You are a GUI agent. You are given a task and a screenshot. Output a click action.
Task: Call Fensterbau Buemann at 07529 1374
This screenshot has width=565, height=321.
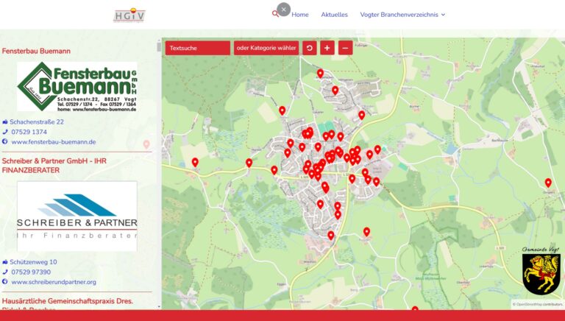tap(29, 132)
